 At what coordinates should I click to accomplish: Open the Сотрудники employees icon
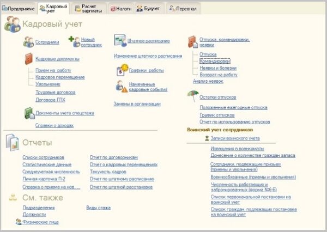28,42
